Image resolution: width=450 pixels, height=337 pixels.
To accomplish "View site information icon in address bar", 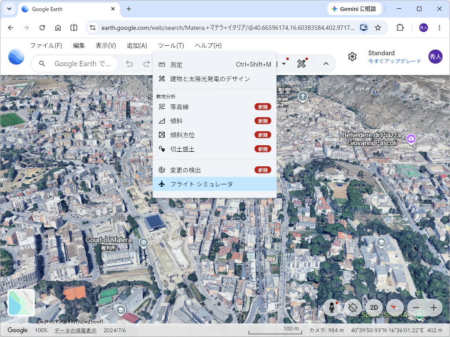I will point(93,28).
